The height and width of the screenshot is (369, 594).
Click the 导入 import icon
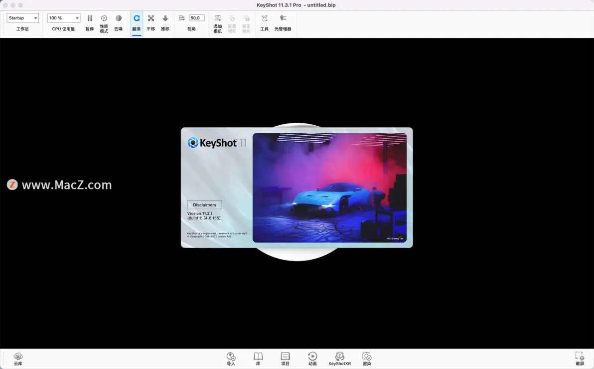[231, 357]
